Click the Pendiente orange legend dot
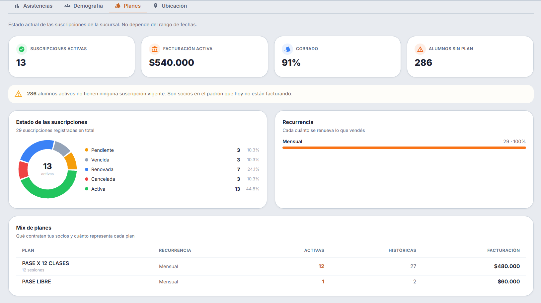541x303 pixels. tap(87, 150)
